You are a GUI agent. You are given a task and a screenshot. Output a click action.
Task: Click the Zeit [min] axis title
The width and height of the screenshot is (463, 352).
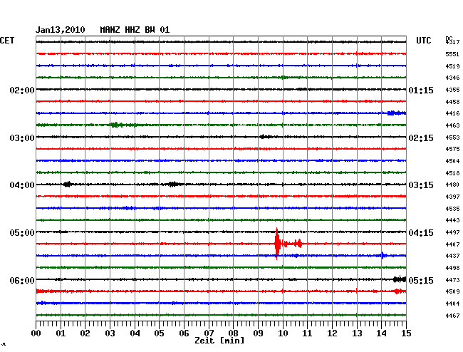pos(220,341)
